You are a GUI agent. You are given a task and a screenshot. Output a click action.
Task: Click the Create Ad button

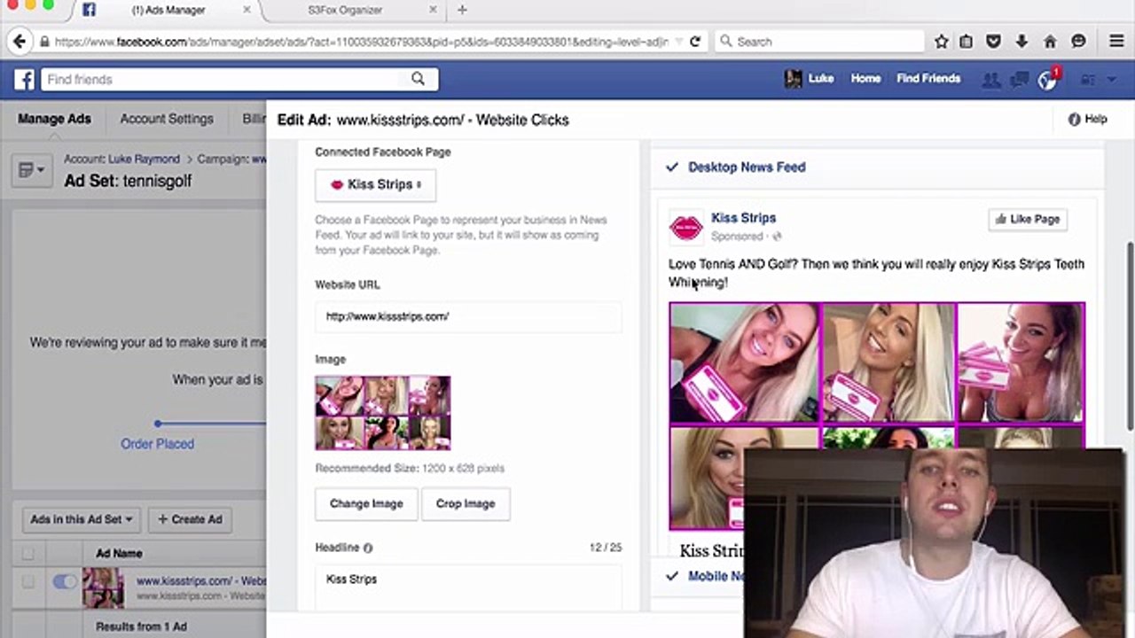190,519
